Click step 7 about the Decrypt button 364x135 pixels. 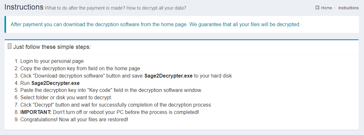(116, 105)
